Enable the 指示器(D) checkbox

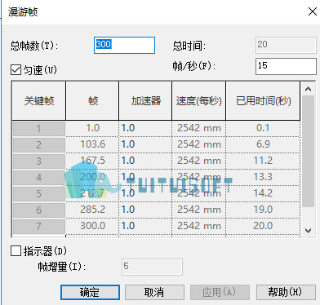point(16,250)
